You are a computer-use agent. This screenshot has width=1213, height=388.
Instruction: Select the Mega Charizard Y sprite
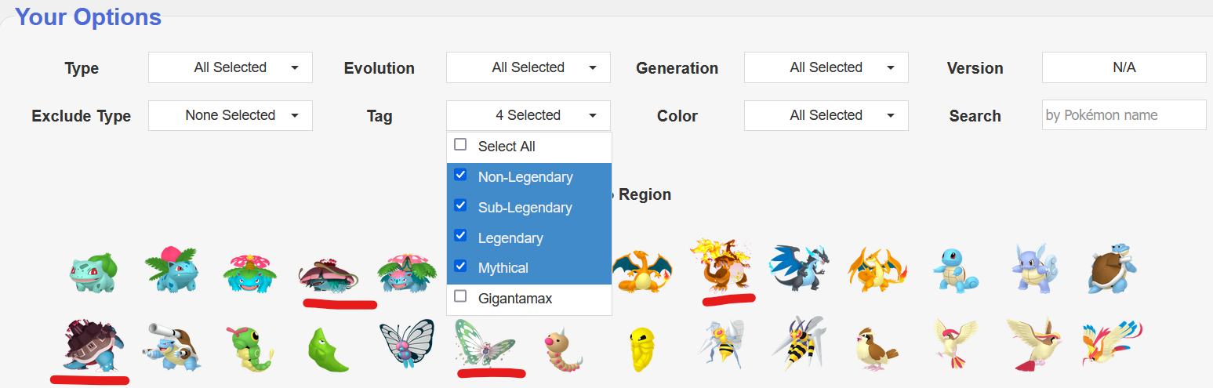click(x=877, y=270)
